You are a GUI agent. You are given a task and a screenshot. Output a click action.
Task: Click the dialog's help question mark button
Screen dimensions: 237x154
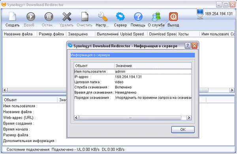188,46
